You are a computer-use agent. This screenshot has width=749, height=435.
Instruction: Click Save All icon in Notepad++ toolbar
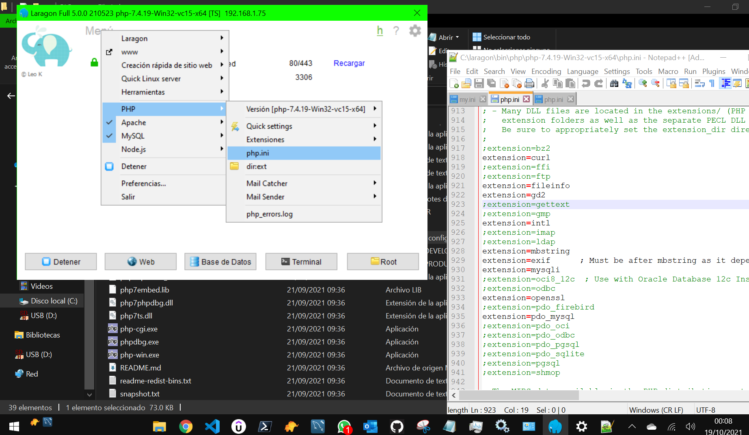coord(492,84)
